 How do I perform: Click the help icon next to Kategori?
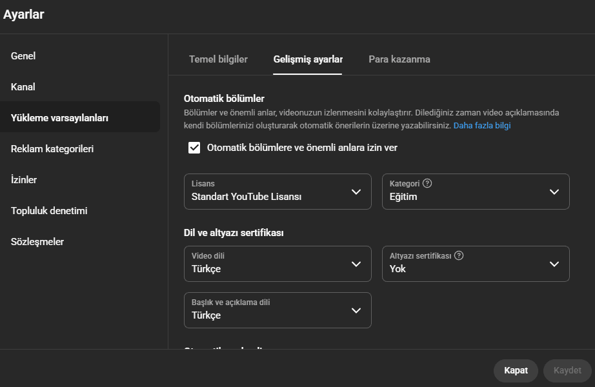point(427,183)
